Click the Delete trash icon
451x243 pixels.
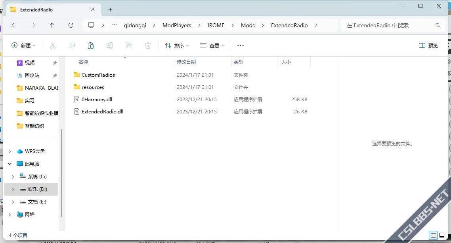147,45
